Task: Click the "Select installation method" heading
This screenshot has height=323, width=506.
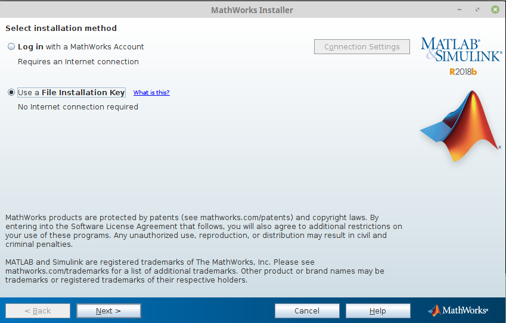Action: [x=61, y=28]
